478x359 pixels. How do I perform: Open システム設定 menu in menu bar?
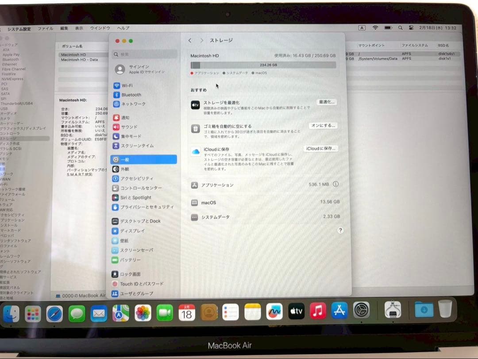coord(19,29)
